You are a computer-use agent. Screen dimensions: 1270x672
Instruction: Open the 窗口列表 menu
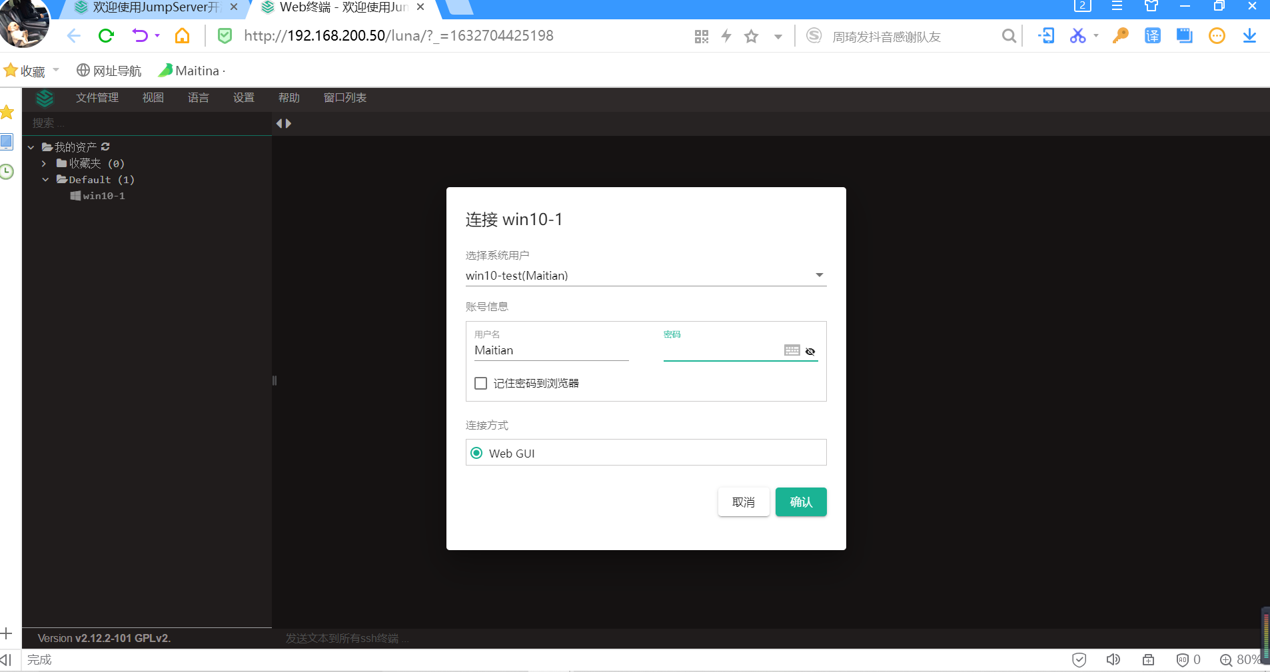coord(345,98)
